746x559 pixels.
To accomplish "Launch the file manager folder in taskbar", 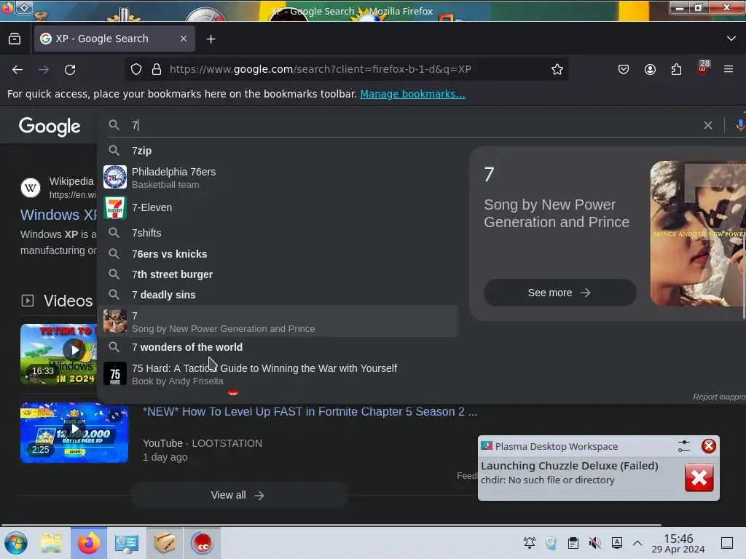I will click(x=51, y=543).
